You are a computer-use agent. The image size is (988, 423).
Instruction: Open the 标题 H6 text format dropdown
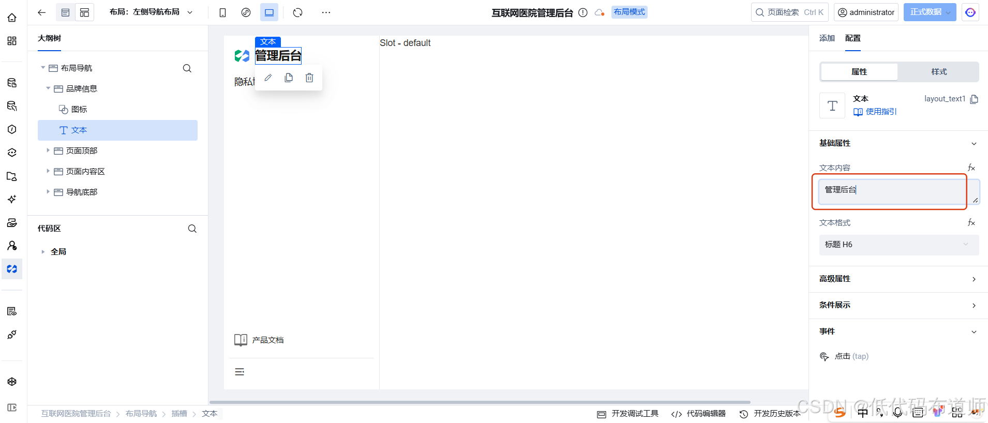899,245
